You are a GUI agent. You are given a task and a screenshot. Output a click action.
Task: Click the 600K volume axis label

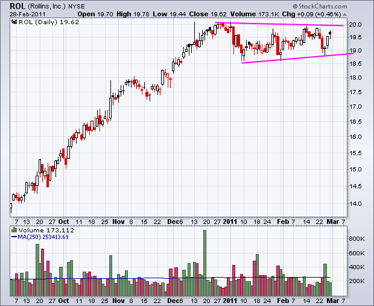[357, 253]
